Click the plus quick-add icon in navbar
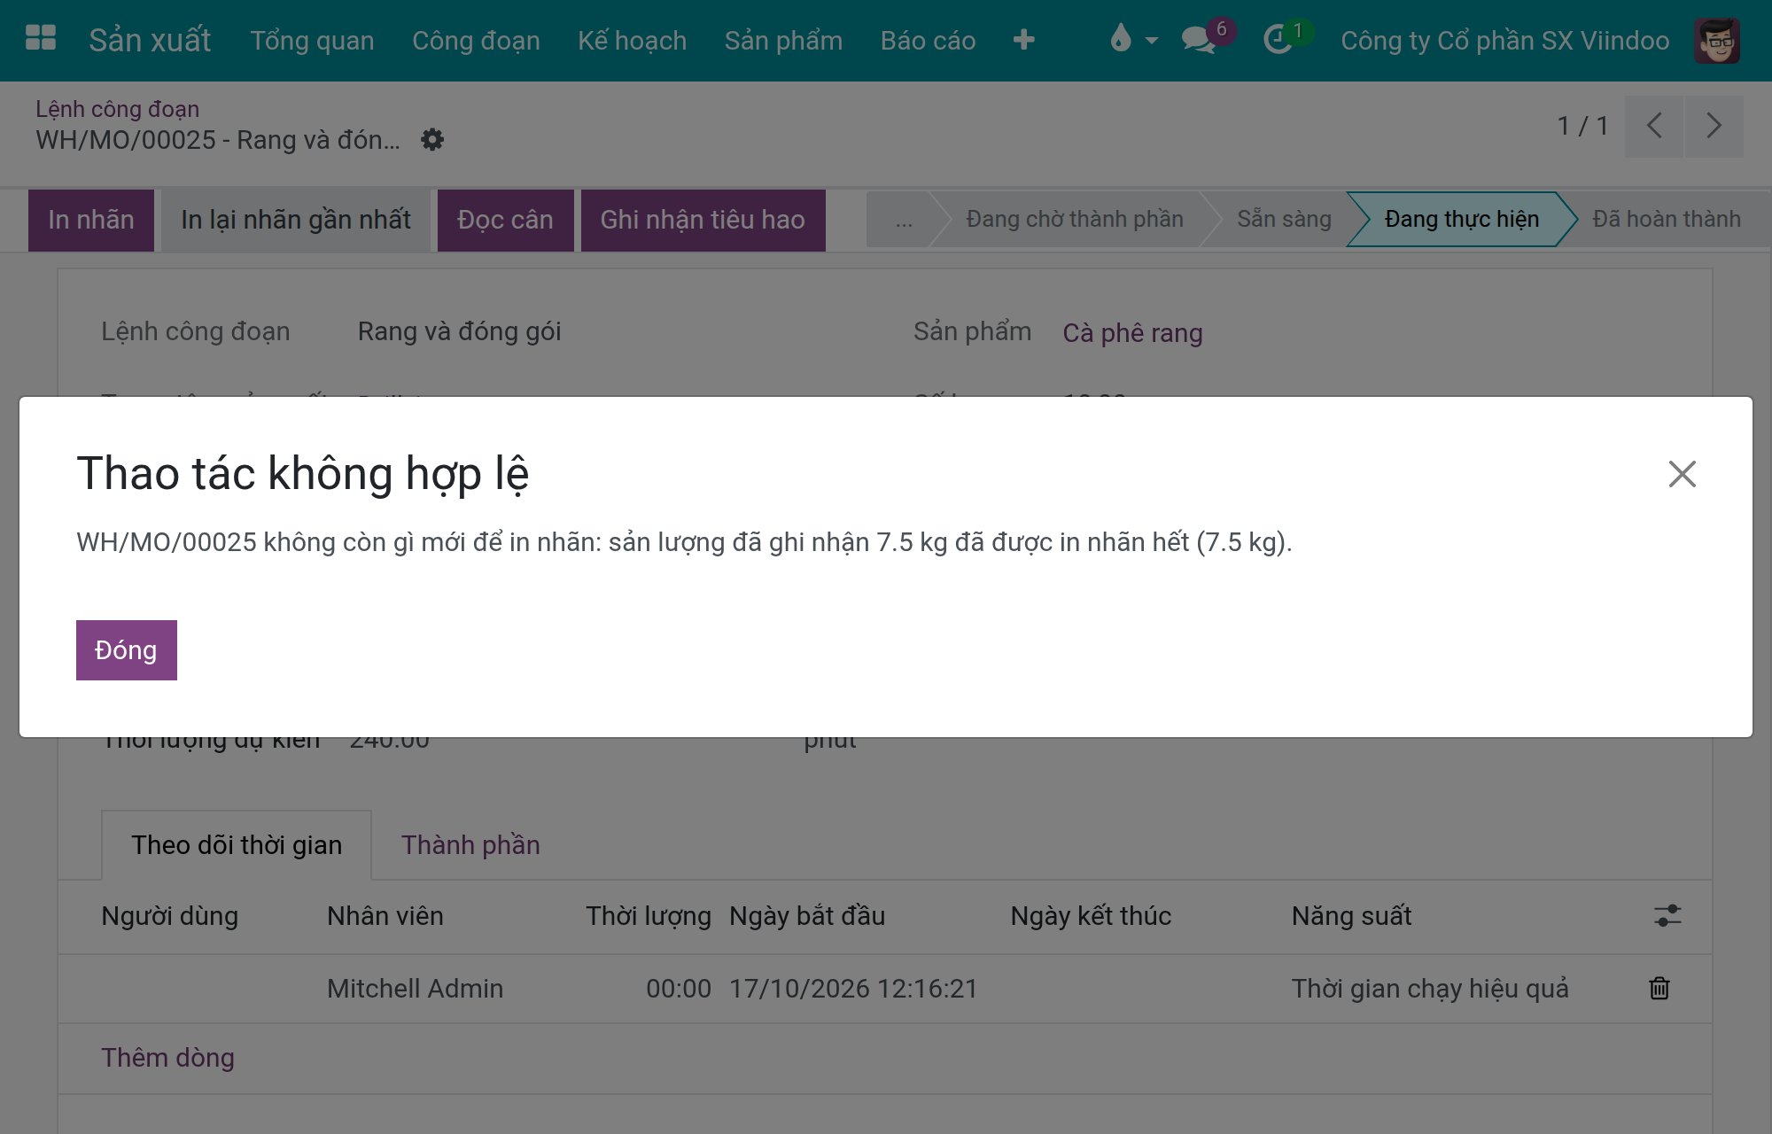The width and height of the screenshot is (1772, 1134). coord(1023,40)
